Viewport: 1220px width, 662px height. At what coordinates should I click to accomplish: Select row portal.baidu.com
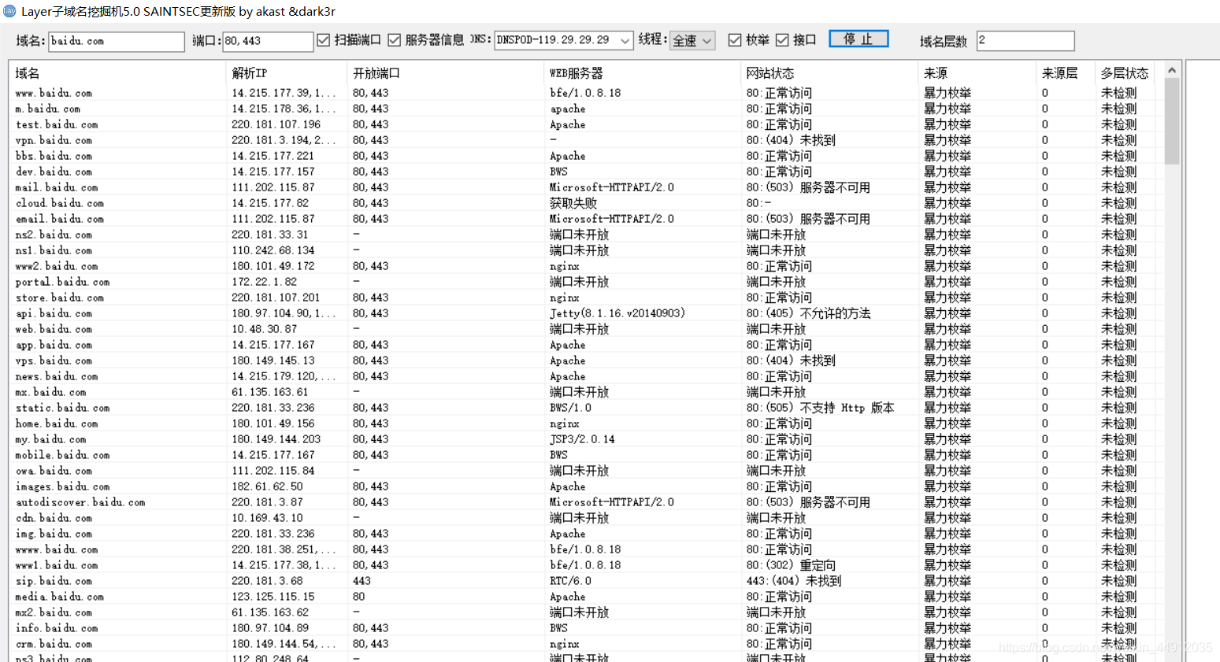point(586,282)
